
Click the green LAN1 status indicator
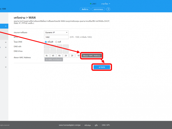(x=93, y=4)
